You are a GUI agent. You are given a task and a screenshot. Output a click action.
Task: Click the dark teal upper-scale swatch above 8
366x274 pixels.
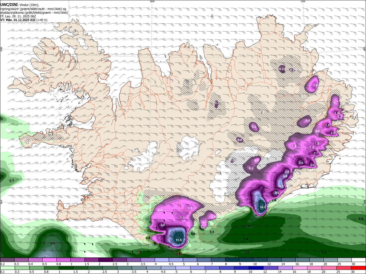tap(232, 260)
